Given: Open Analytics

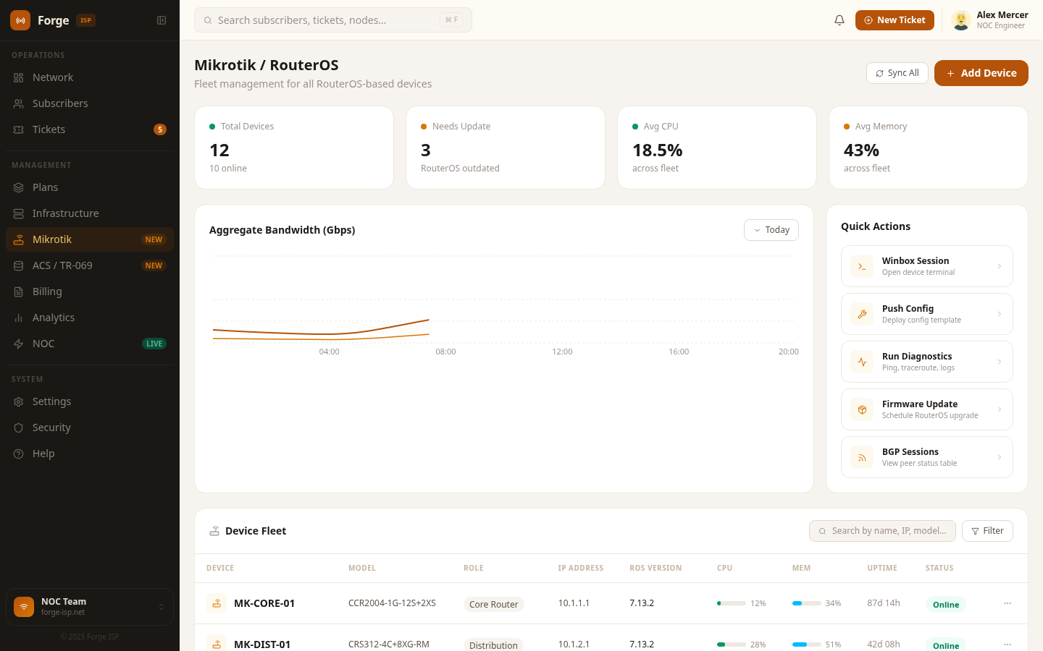Looking at the screenshot, I should pos(90,318).
